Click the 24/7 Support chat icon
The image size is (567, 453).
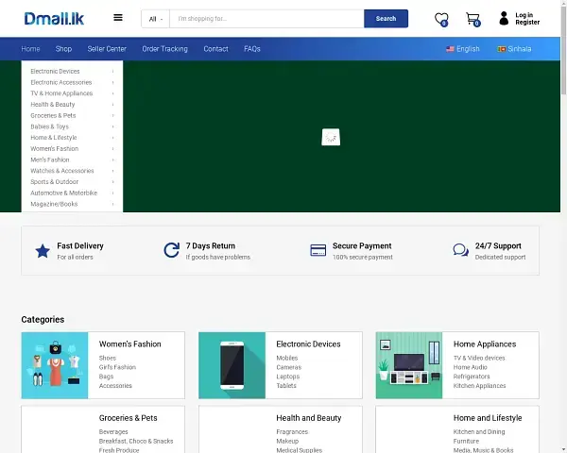460,251
